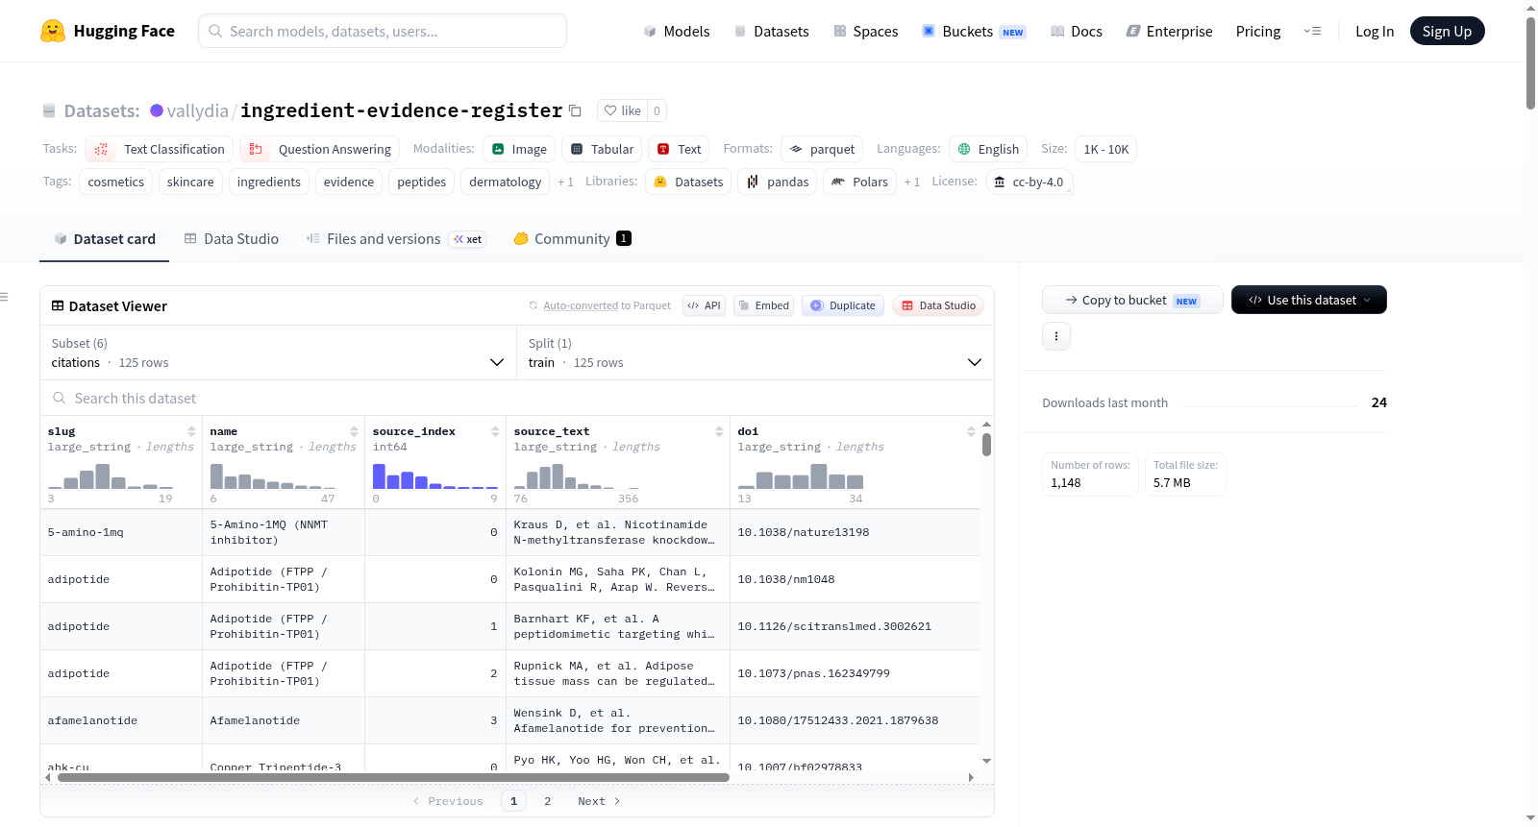The height and width of the screenshot is (827, 1538).
Task: Click the cosmetics tag
Action: tap(115, 182)
